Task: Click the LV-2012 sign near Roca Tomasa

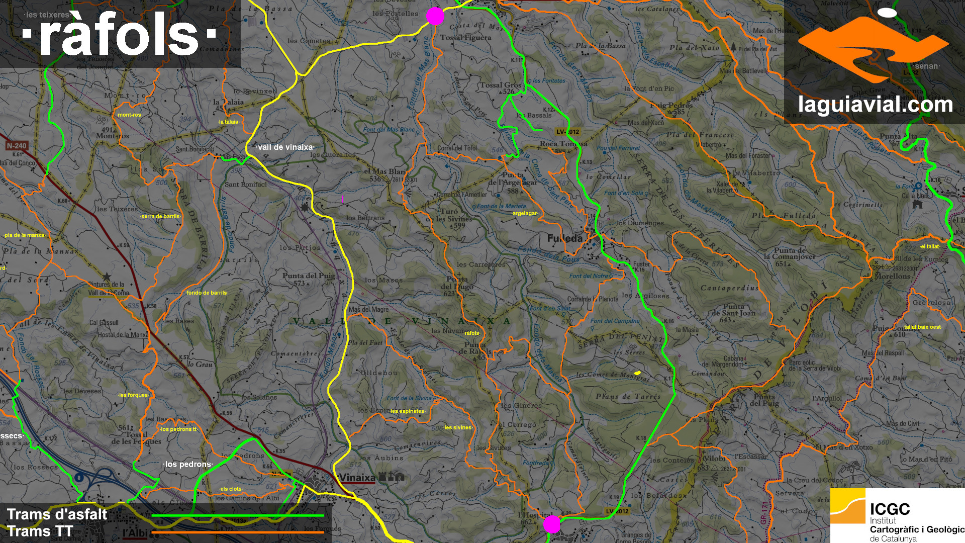Action: 567,132
